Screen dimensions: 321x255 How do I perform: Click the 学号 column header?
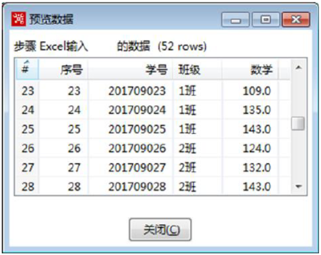[x=130, y=69]
